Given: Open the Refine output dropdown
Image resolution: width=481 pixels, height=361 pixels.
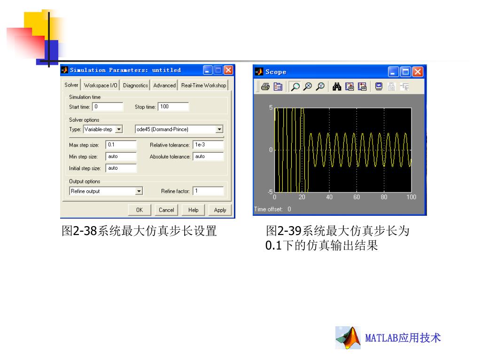Looking at the screenshot, I should (x=139, y=191).
